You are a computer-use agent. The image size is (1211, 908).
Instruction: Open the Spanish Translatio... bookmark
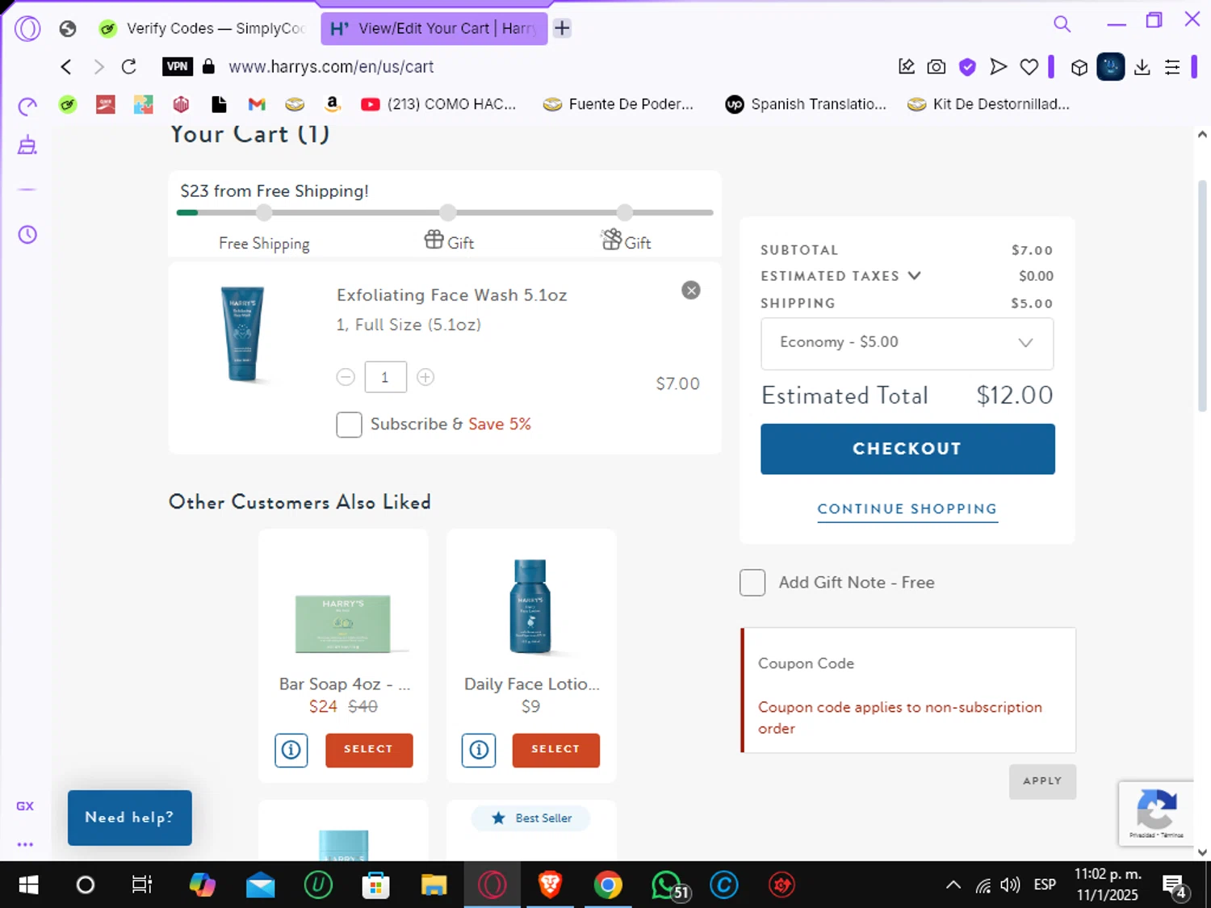coord(806,104)
